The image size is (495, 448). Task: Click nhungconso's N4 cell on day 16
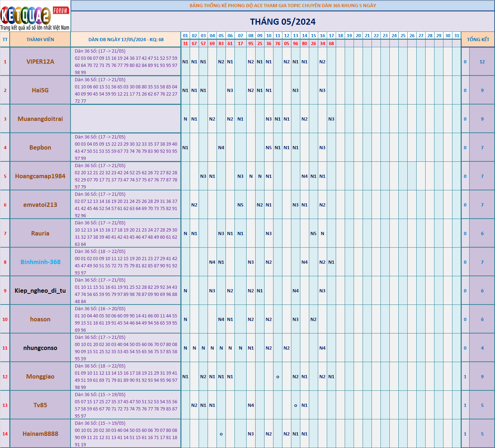coord(322,348)
